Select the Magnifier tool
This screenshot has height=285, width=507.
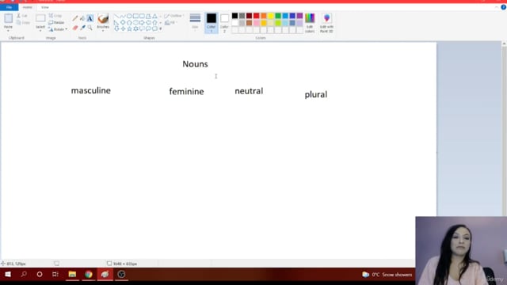(90, 28)
